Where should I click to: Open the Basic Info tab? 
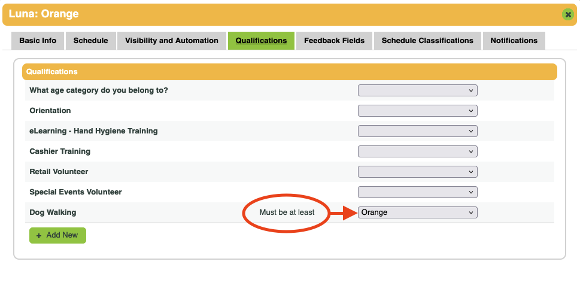[x=38, y=41]
